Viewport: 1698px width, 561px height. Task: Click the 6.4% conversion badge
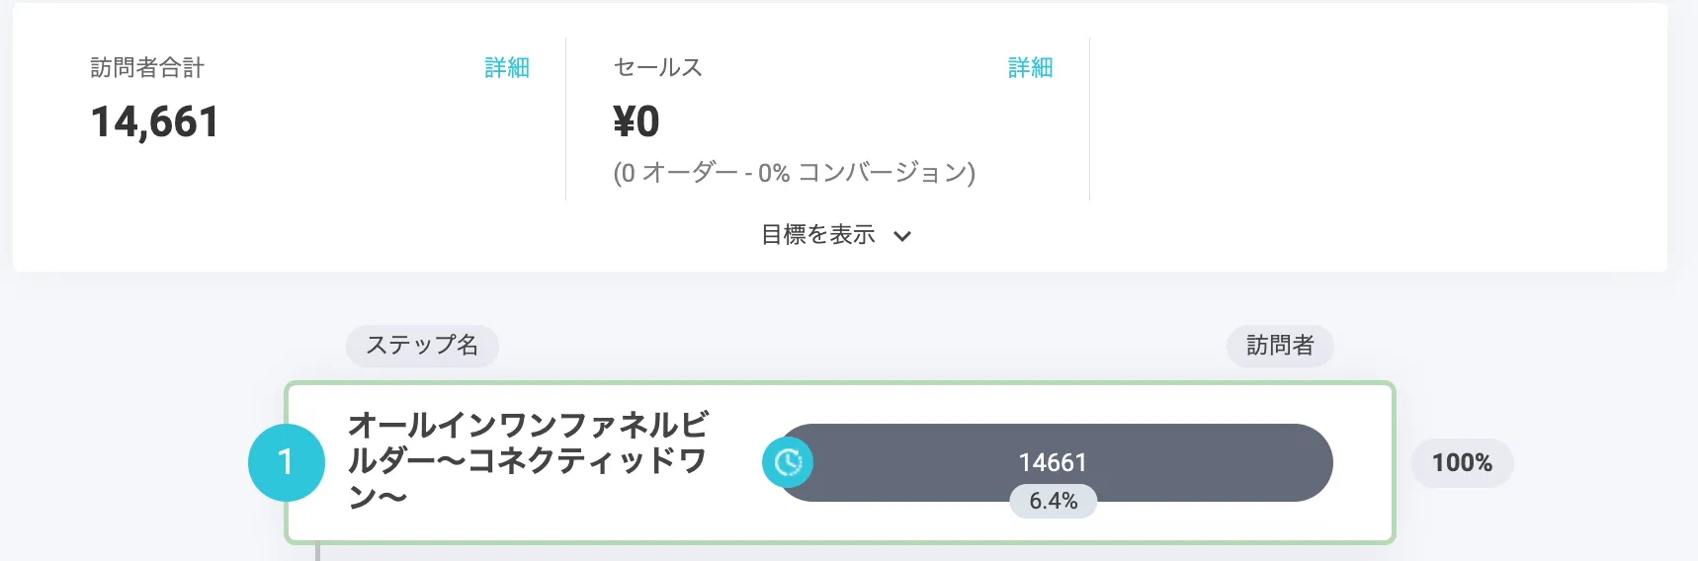[x=1053, y=501]
